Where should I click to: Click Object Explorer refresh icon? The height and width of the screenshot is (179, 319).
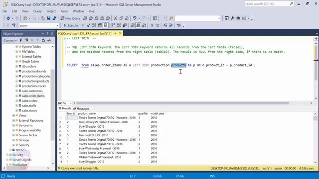43,40
